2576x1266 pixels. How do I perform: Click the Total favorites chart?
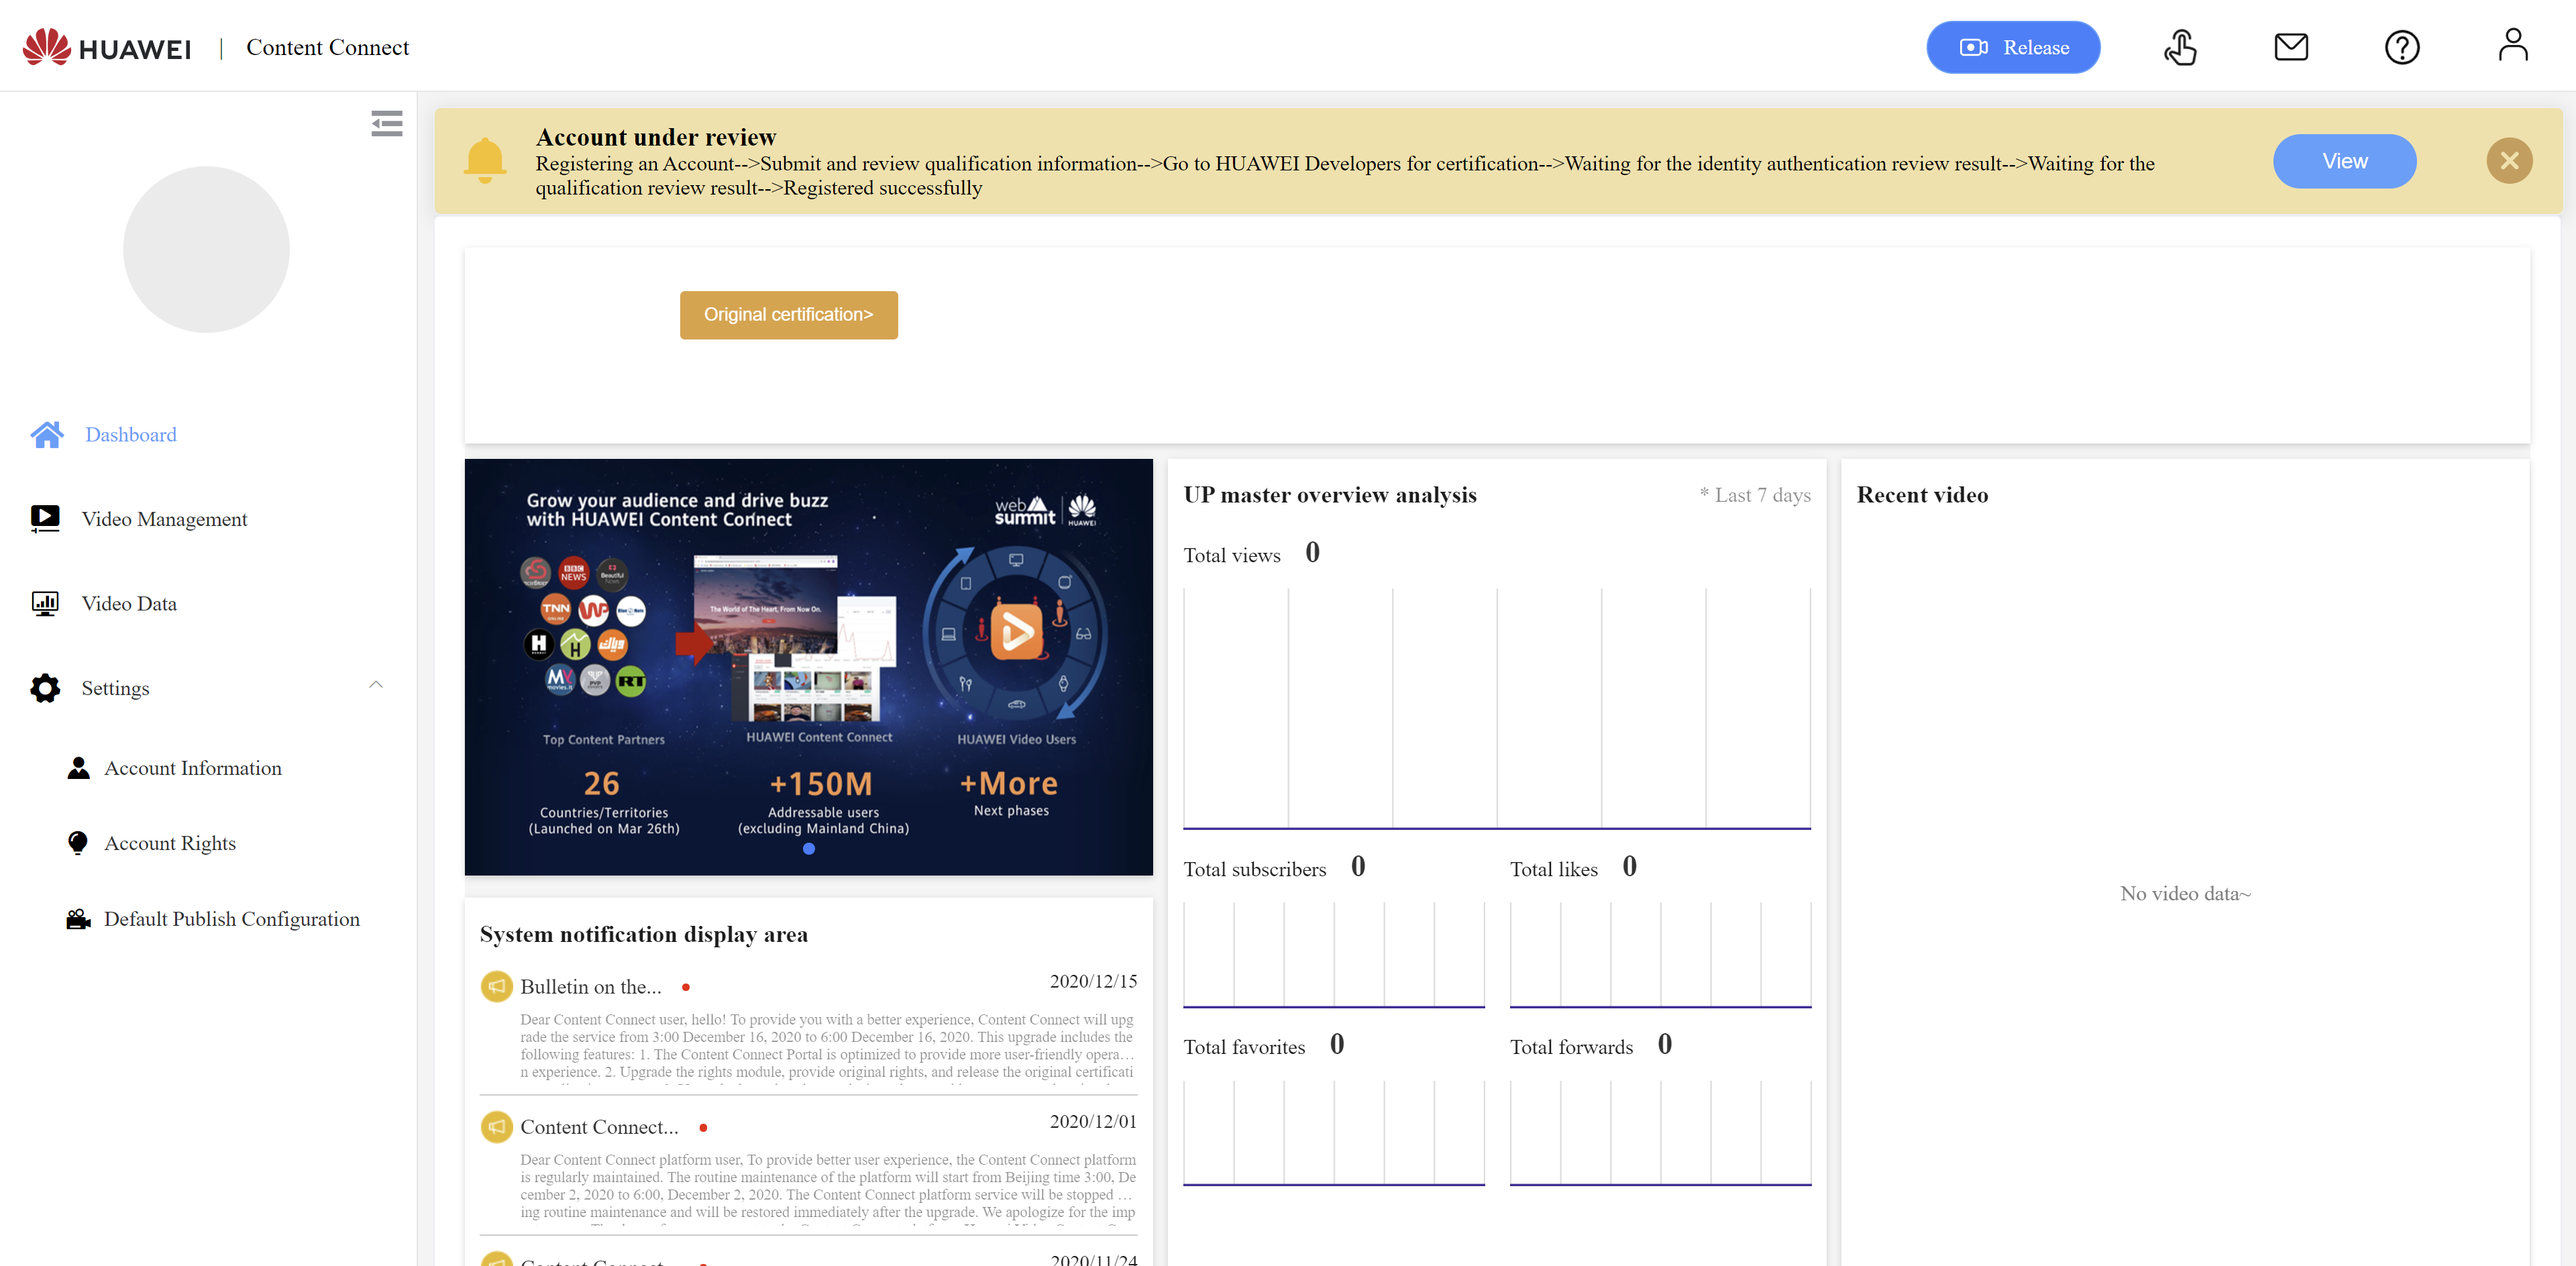(1334, 1133)
